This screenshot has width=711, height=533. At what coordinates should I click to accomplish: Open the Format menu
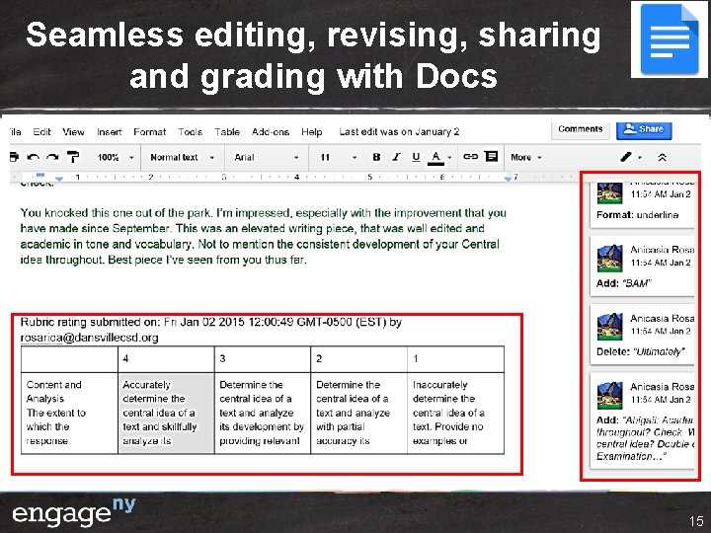point(150,132)
